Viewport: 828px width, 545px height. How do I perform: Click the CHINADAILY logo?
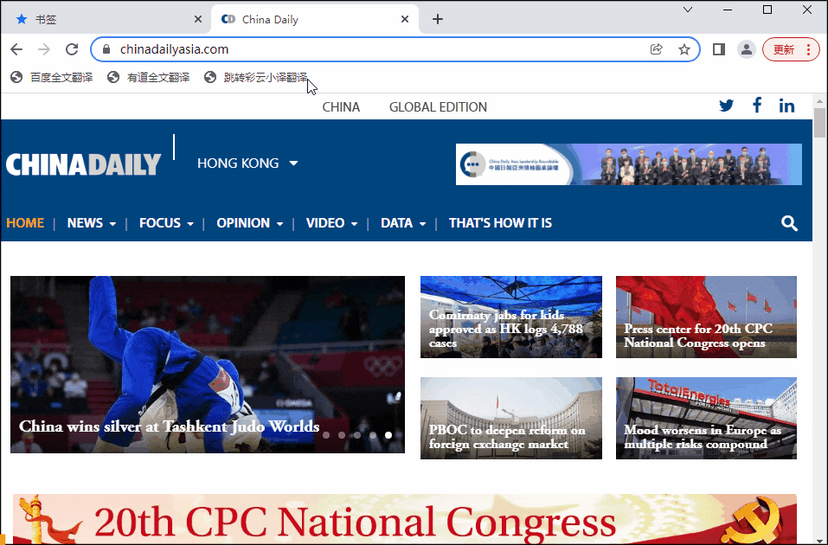coord(83,164)
